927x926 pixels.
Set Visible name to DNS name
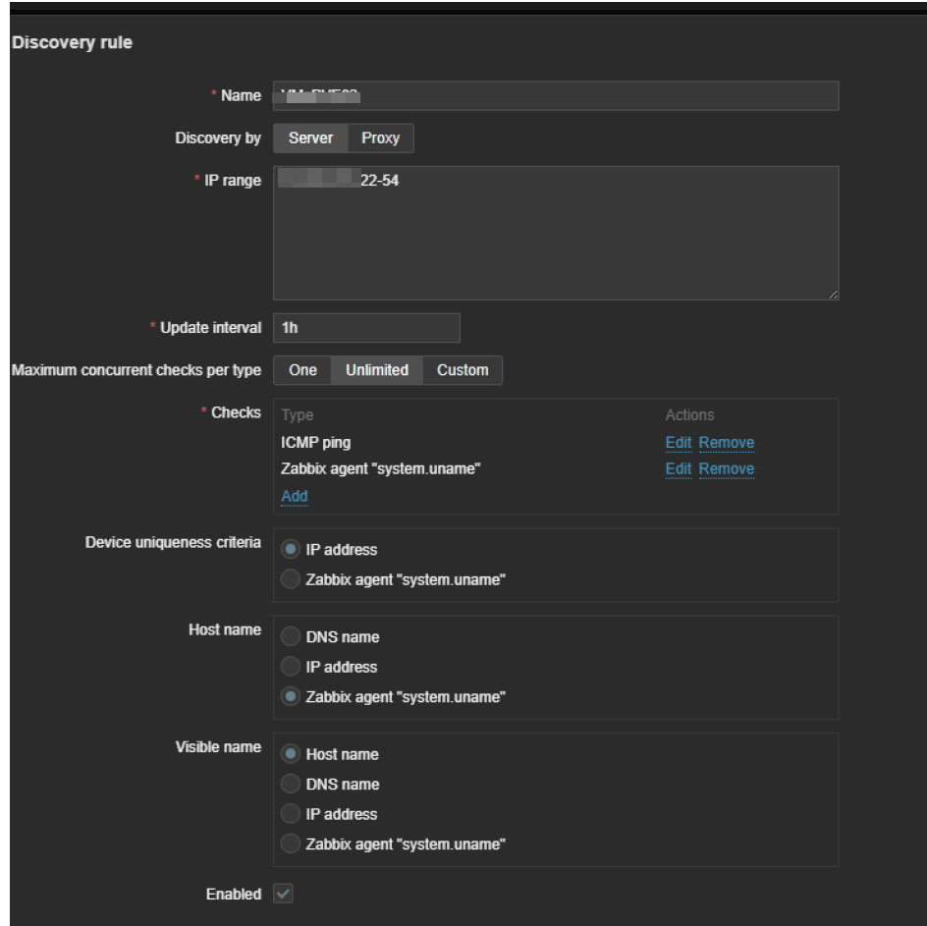(292, 785)
